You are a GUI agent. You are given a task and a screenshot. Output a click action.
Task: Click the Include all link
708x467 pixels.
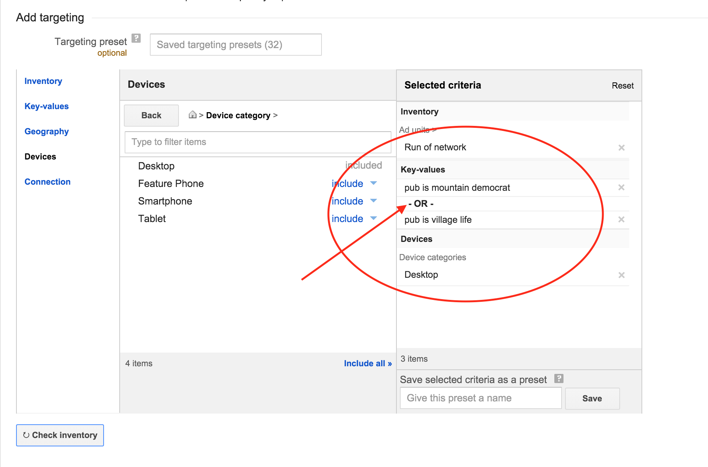(367, 364)
